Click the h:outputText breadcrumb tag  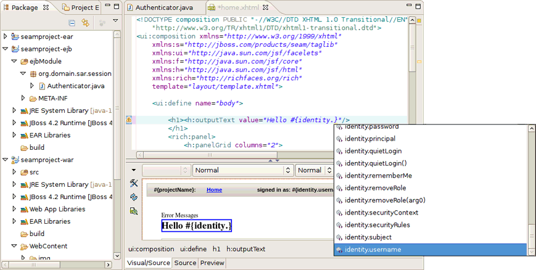(x=245, y=249)
